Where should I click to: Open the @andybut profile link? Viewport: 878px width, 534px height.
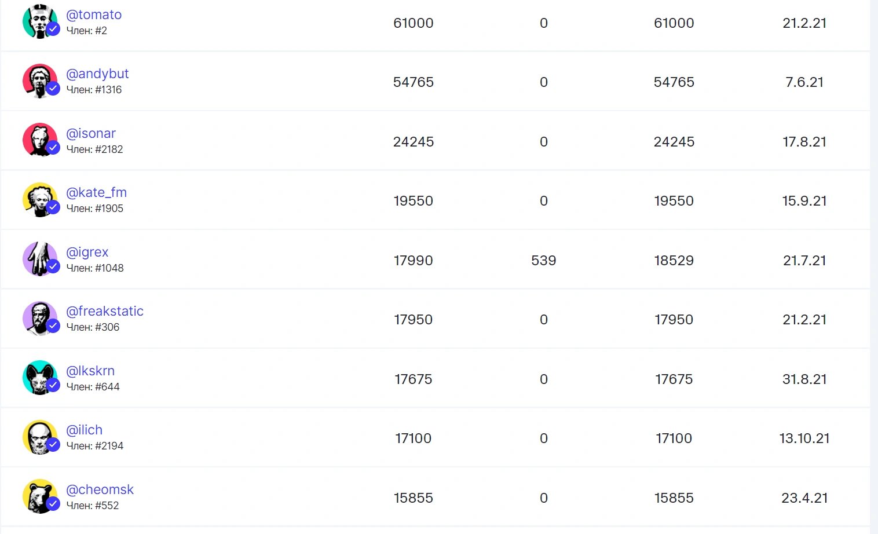97,74
